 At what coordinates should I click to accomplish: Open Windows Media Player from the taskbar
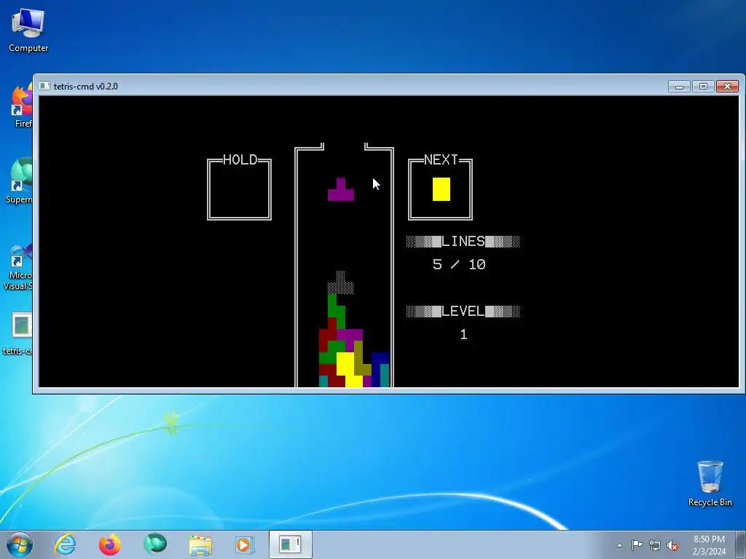coord(245,544)
